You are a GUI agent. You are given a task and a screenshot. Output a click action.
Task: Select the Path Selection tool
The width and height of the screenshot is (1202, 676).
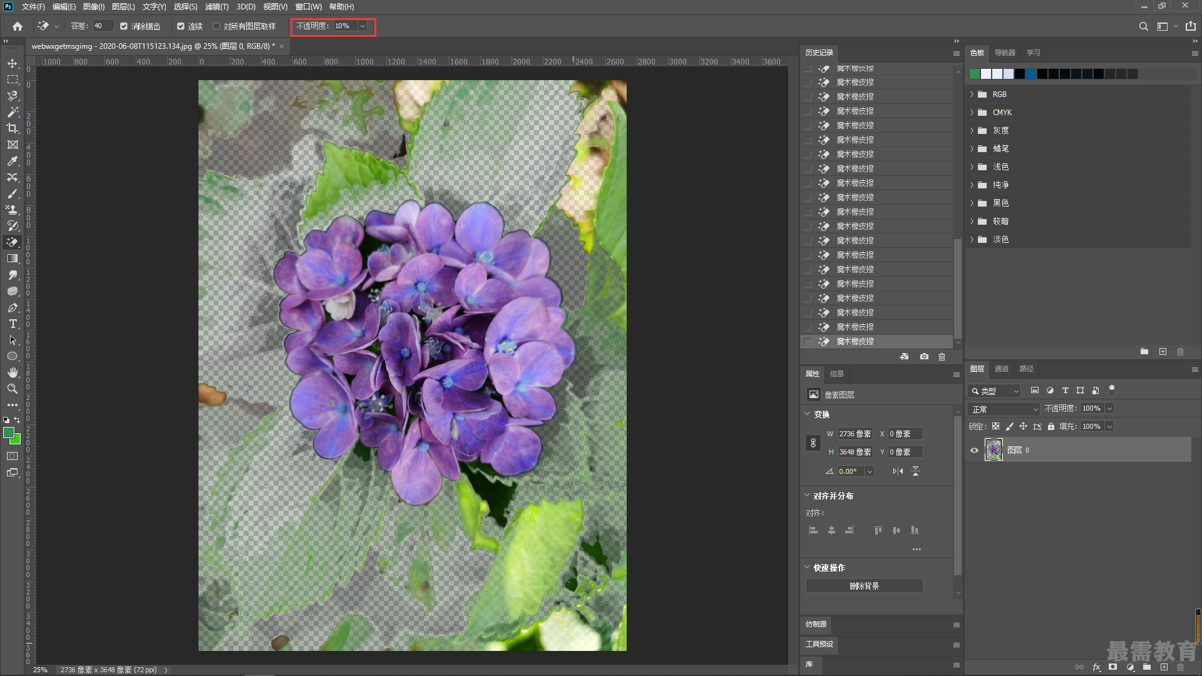click(x=13, y=340)
